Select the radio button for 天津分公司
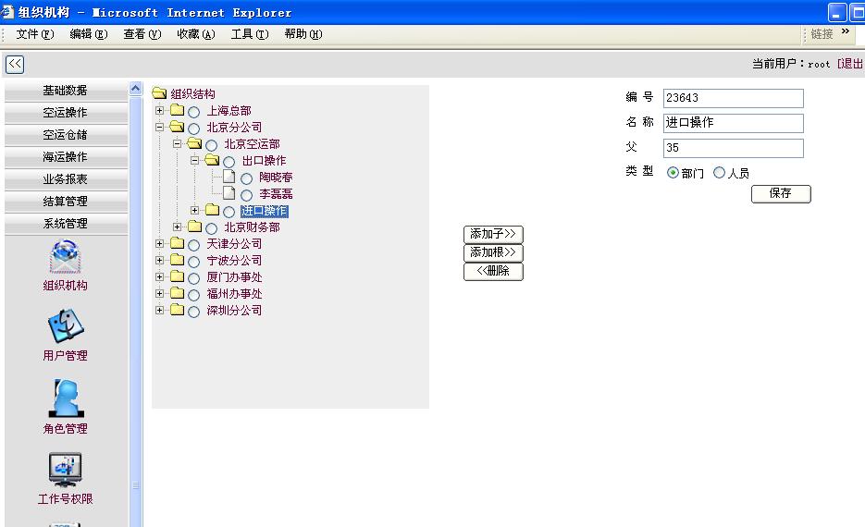Image resolution: width=865 pixels, height=527 pixels. click(x=193, y=245)
